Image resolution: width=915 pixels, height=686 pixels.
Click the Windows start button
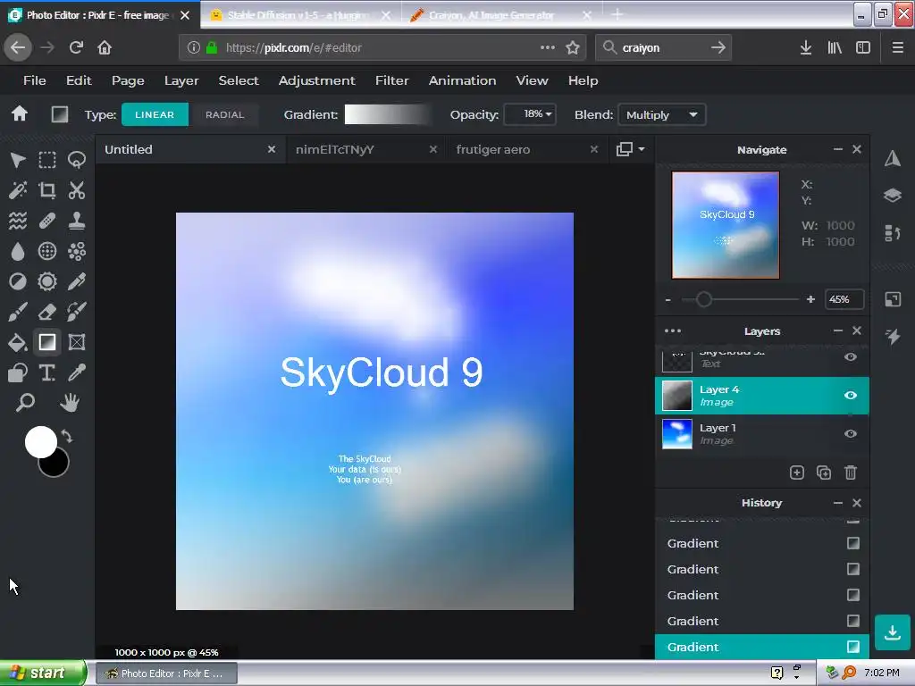point(43,673)
